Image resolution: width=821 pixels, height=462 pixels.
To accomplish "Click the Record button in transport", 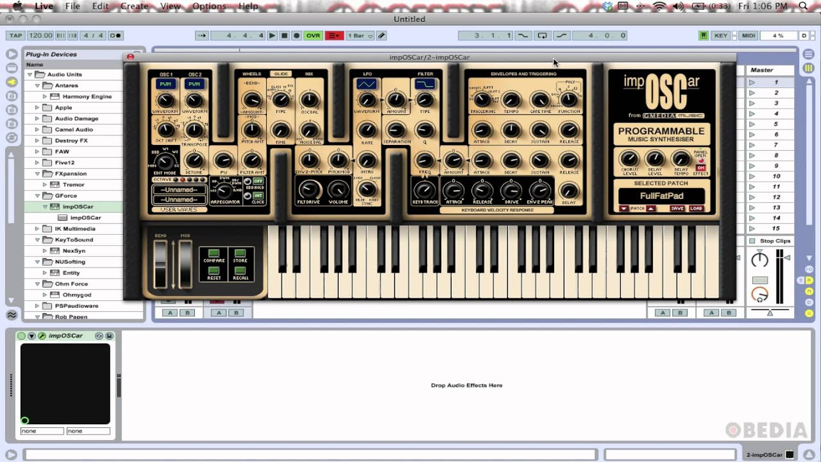I will (296, 36).
